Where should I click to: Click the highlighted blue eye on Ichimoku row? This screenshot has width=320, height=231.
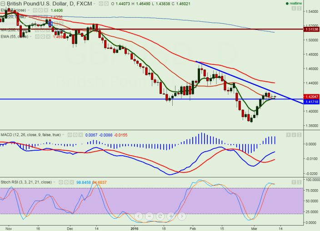click(50, 24)
